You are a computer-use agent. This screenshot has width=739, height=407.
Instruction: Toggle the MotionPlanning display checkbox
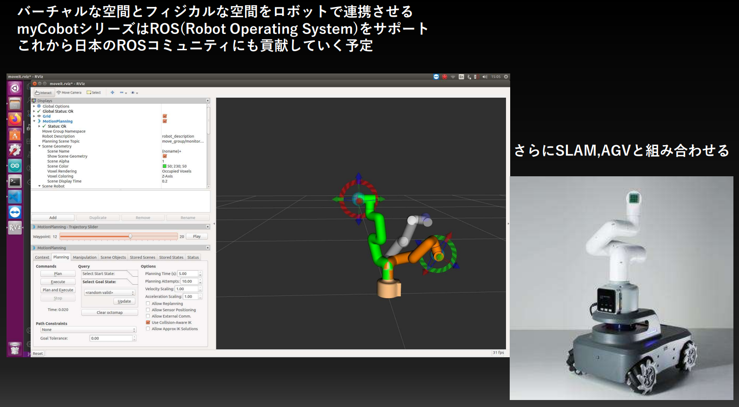click(165, 121)
